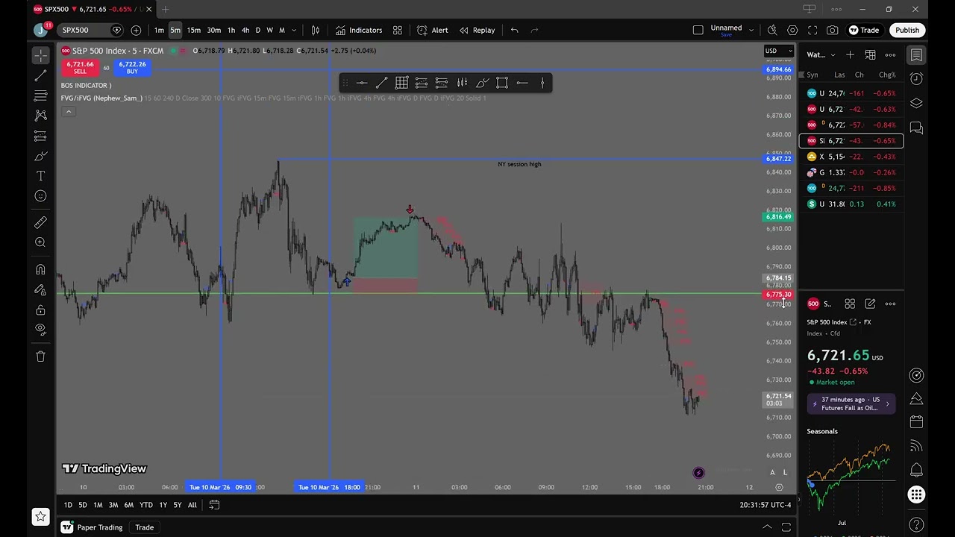Click the red SELL price button
Viewport: 955px width, 537px height.
80,68
